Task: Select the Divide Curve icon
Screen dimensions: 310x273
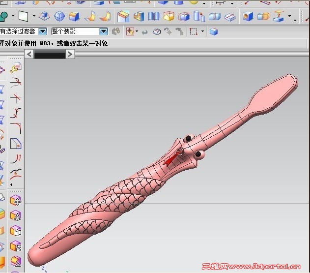Action: [x=16, y=113]
